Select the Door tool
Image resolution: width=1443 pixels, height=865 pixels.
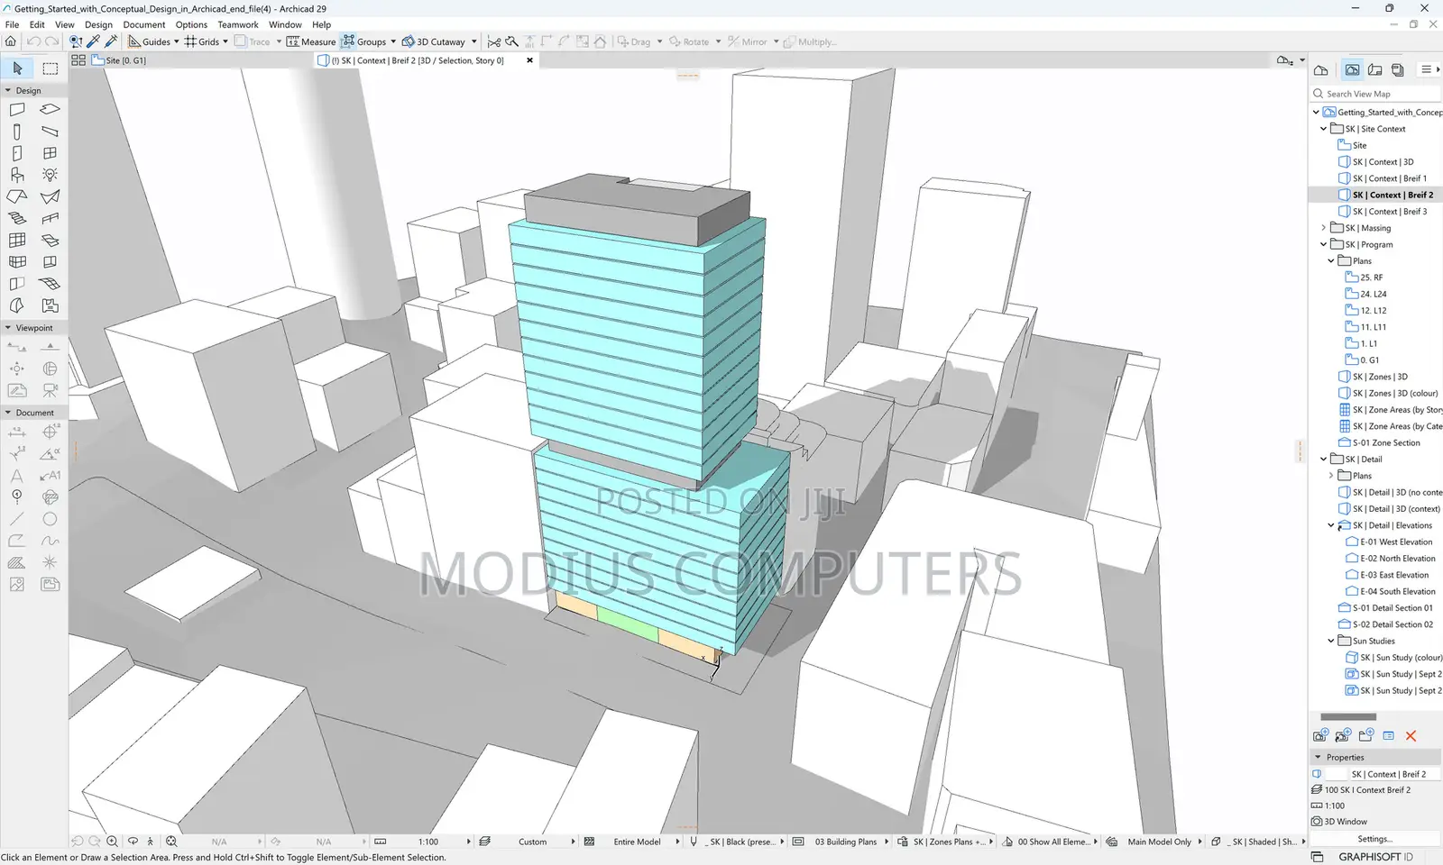click(17, 153)
